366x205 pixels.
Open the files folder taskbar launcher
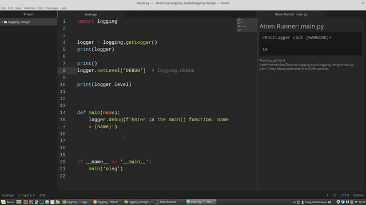coord(58,202)
